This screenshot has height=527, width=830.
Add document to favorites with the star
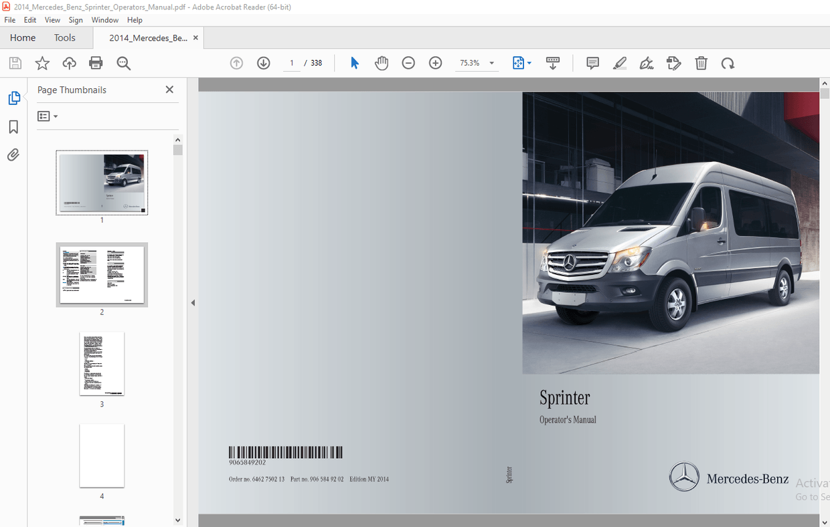(x=42, y=63)
